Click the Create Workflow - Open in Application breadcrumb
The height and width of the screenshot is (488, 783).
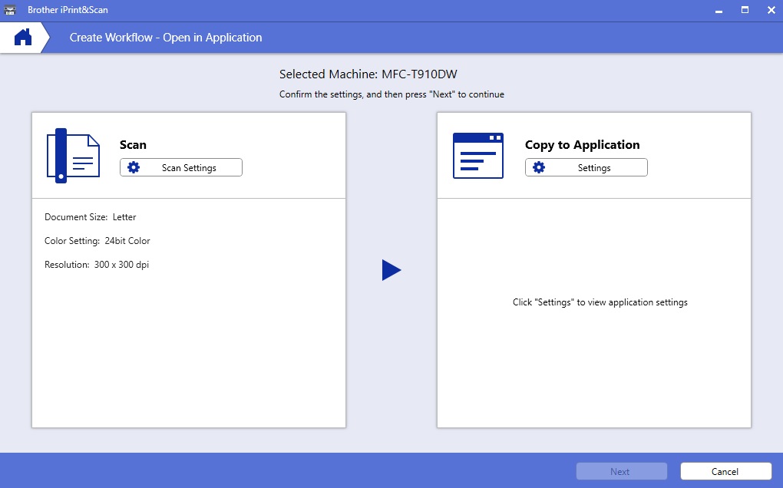(166, 38)
